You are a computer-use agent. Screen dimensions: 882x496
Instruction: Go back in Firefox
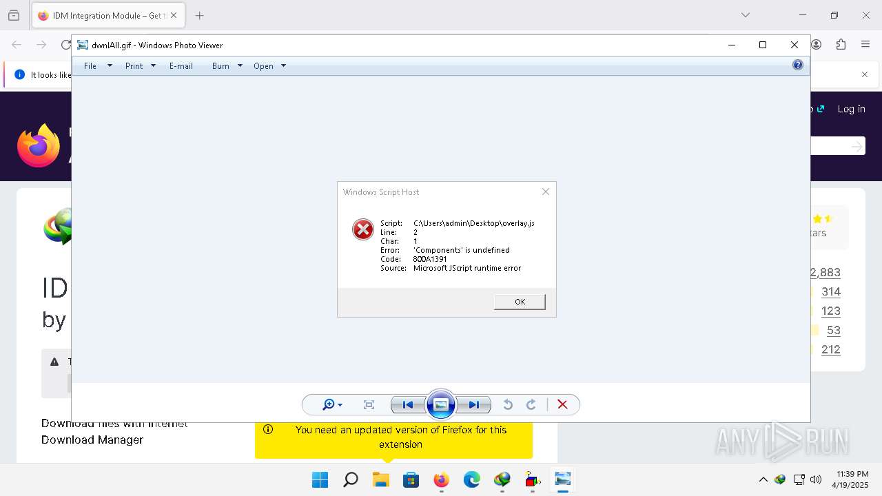point(17,45)
